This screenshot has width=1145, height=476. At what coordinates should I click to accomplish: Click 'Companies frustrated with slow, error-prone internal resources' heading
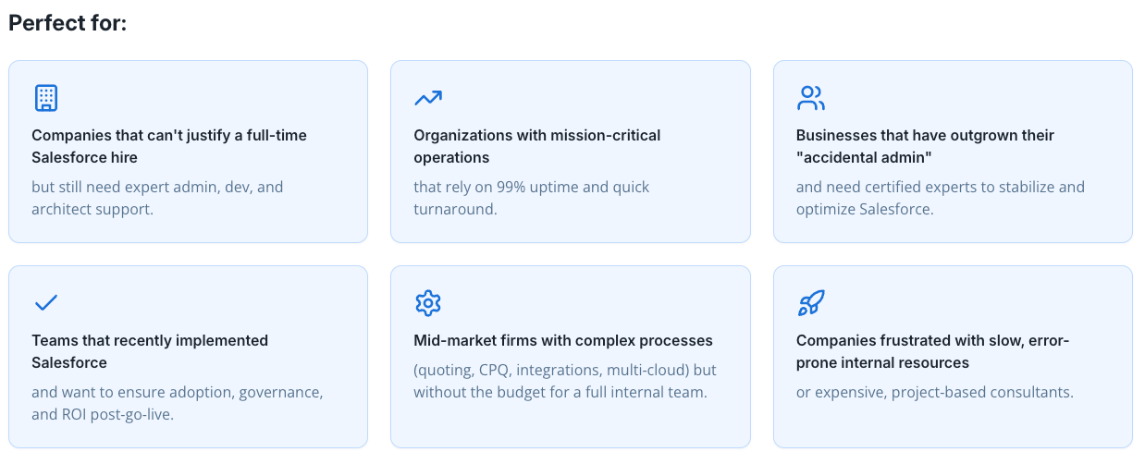[932, 351]
